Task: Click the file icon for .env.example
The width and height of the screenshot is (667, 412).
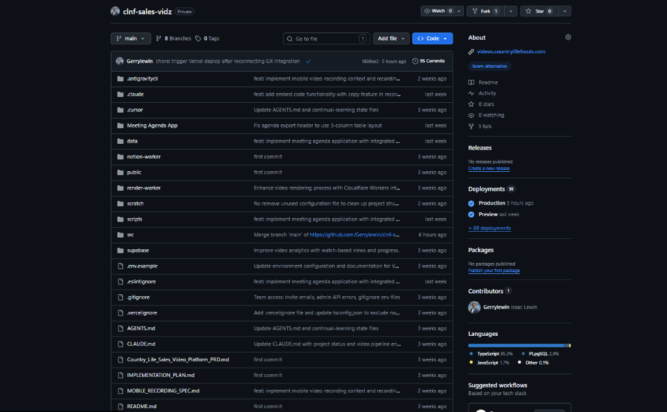Action: pyautogui.click(x=121, y=266)
